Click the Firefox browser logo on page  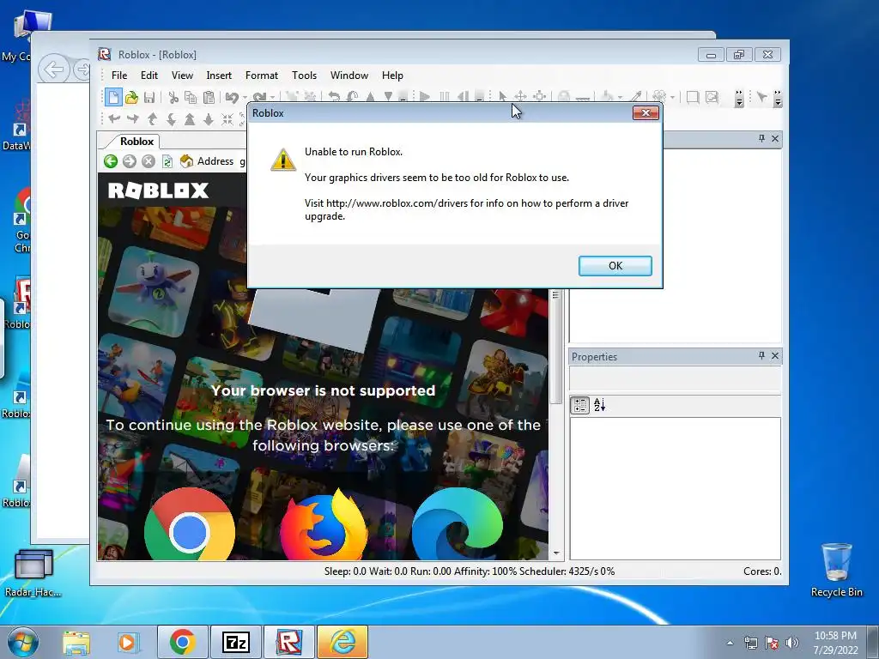coord(324,525)
